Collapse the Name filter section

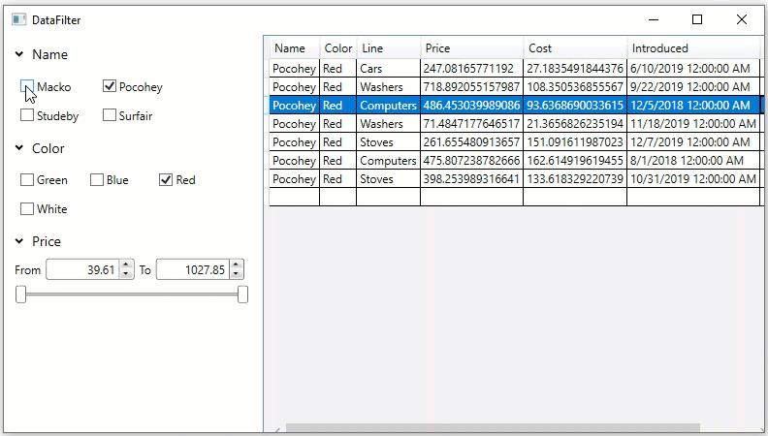19,55
